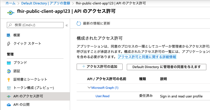This screenshot has height=110, width=210.
Task: Click 最新の情報に更新 refresh button
Action: click(x=93, y=24)
